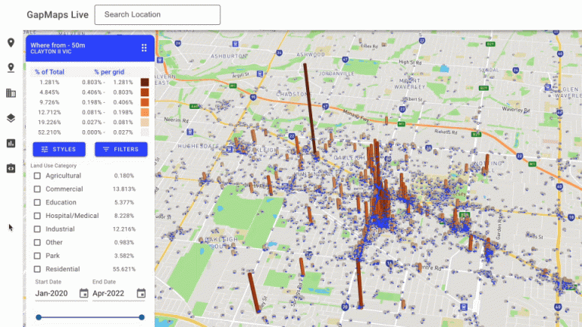Click the code briefcase icon in sidebar
Viewport: 582px width, 327px height.
(x=11, y=168)
